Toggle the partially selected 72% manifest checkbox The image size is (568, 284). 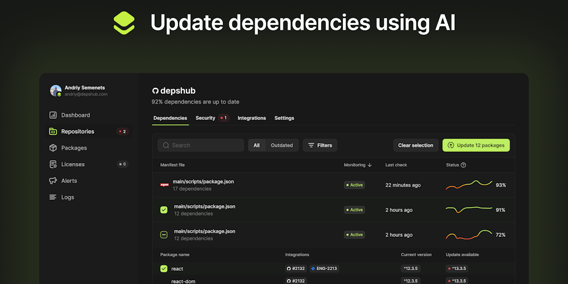click(x=164, y=235)
